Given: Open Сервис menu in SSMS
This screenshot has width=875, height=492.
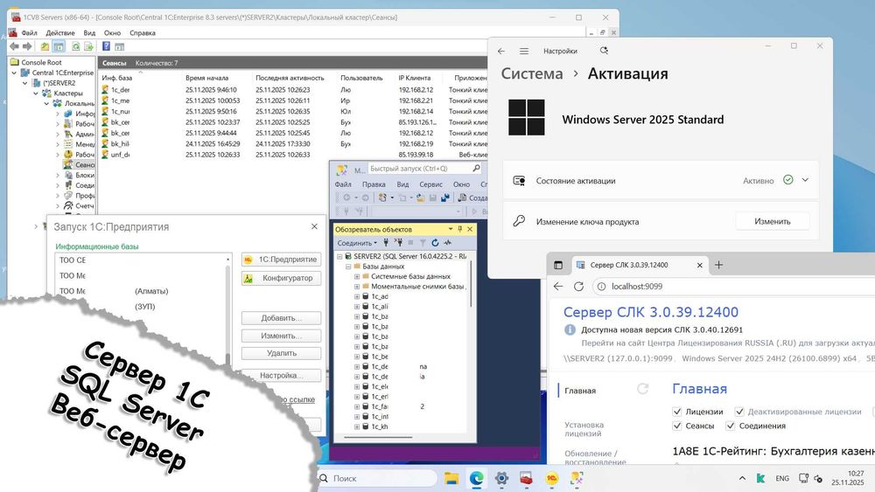Looking at the screenshot, I should [x=430, y=184].
